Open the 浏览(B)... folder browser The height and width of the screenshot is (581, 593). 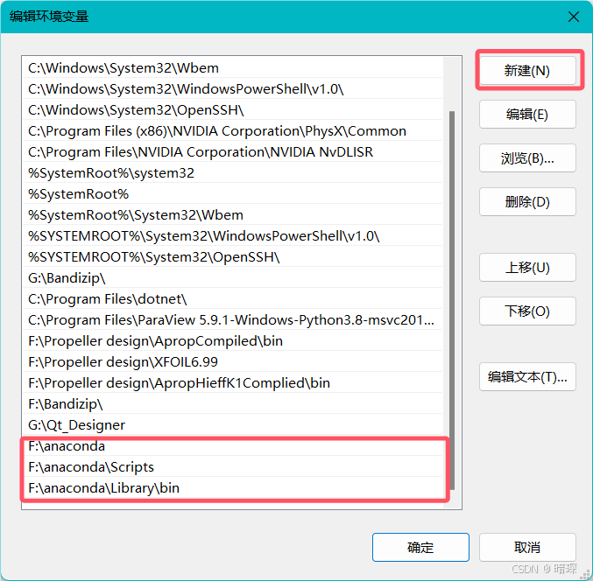527,157
